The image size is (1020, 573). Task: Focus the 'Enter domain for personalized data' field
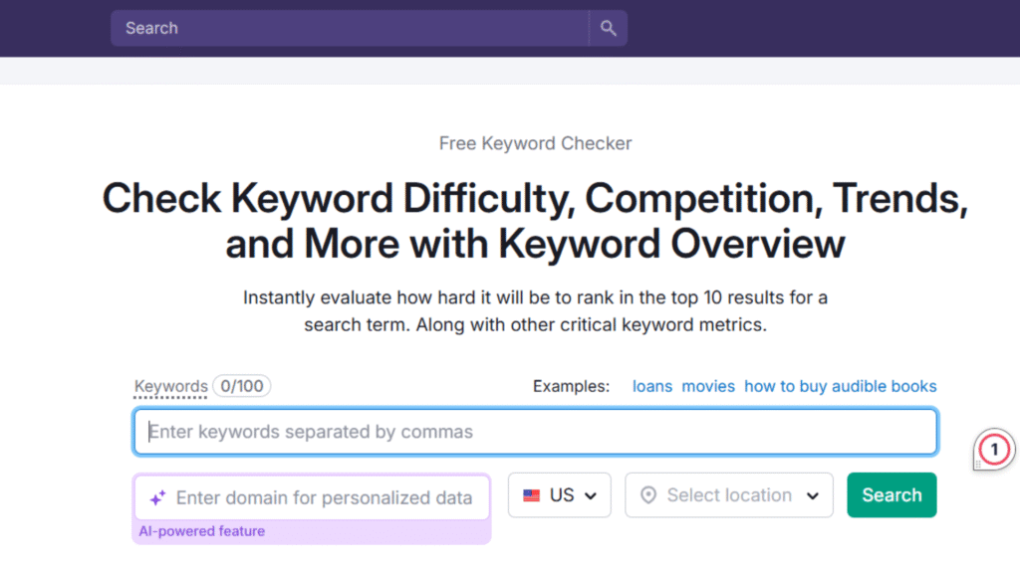click(x=324, y=497)
